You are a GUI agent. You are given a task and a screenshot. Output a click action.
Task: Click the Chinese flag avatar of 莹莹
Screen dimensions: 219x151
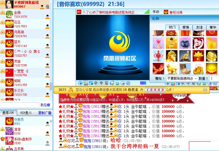10,73
